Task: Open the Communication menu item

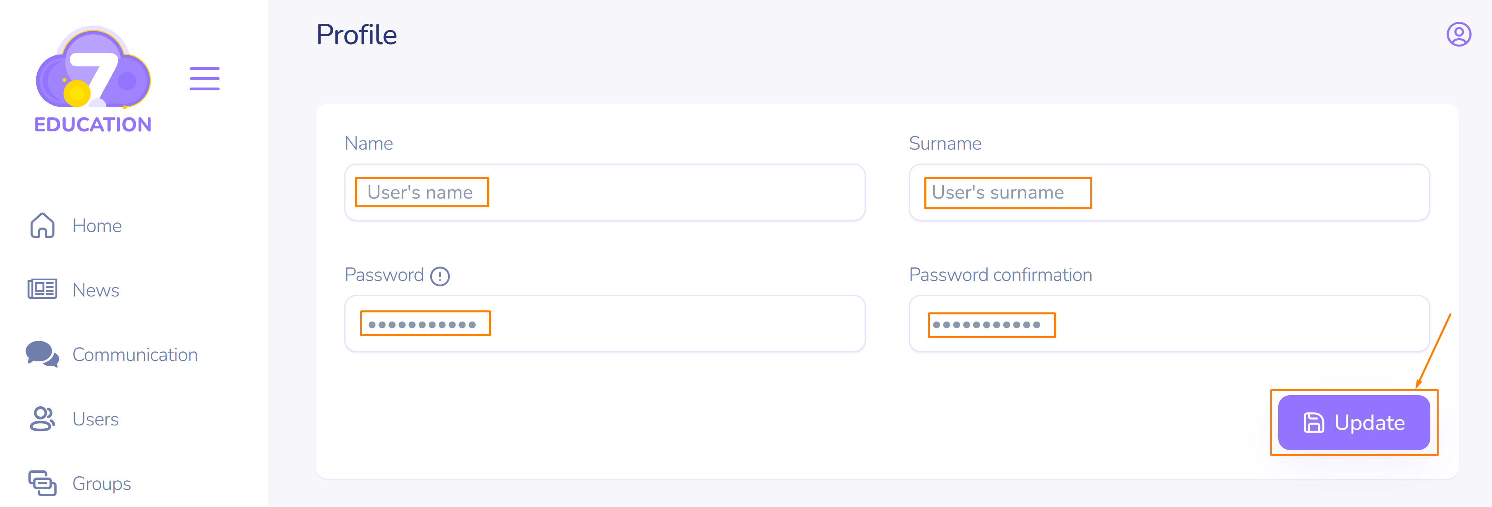Action: [x=135, y=355]
